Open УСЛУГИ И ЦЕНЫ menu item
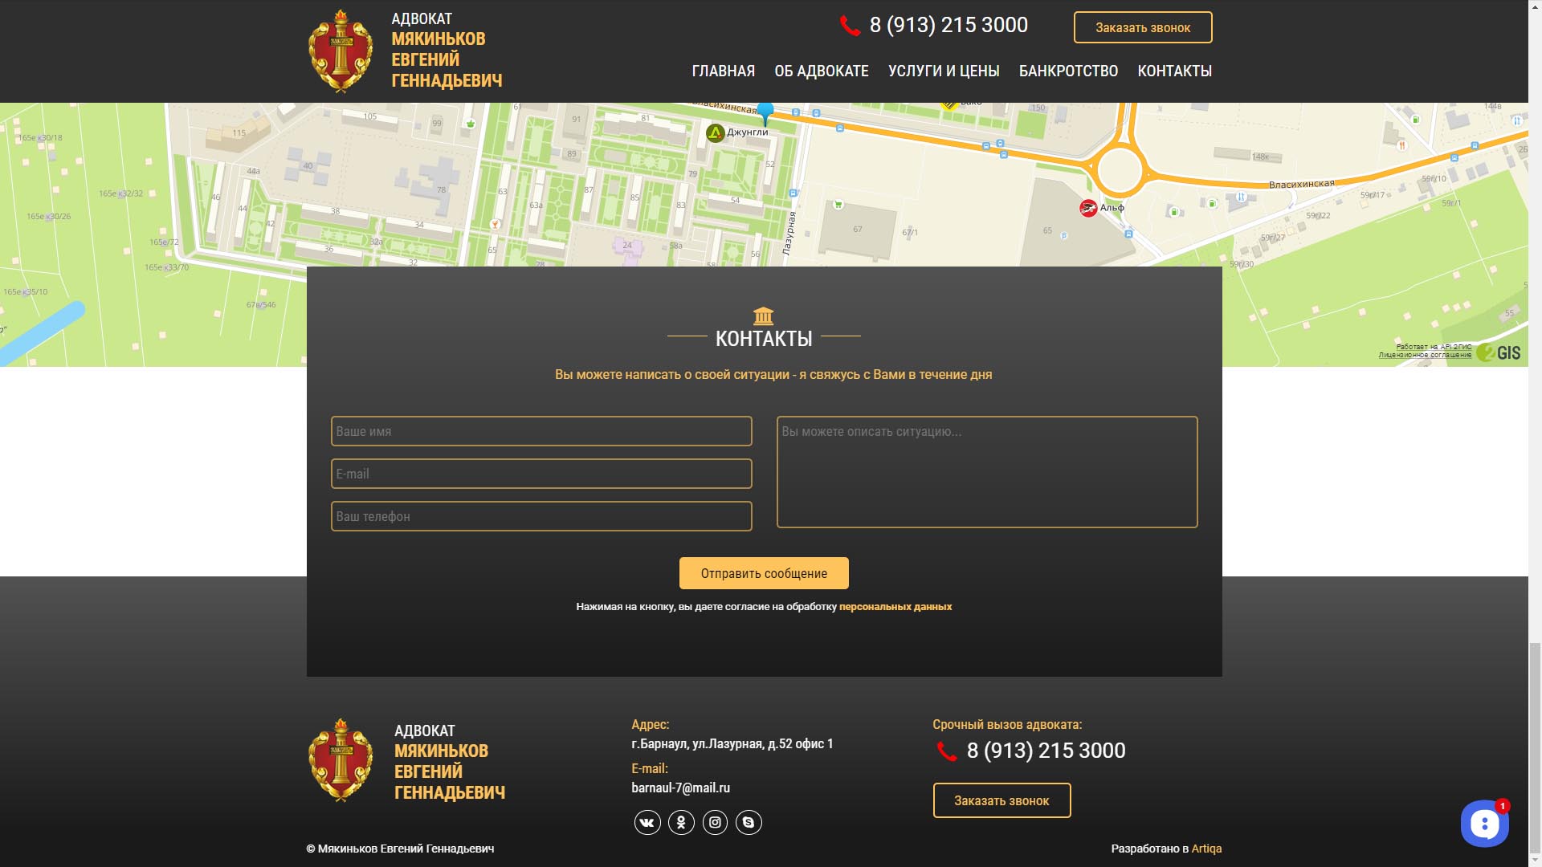This screenshot has width=1542, height=867. (x=944, y=71)
